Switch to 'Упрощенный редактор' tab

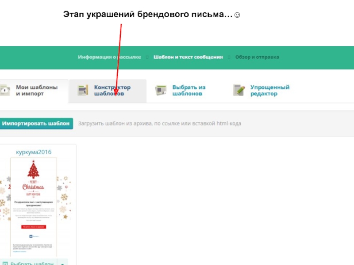point(262,91)
